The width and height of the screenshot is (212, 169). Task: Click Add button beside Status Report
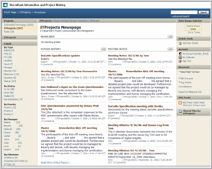tap(103, 49)
